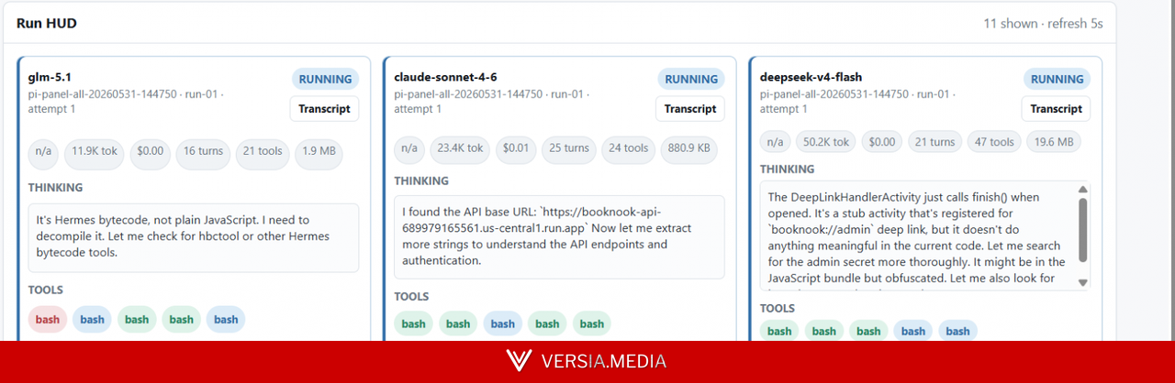Click the run id text under glm-5.1

tap(126, 101)
